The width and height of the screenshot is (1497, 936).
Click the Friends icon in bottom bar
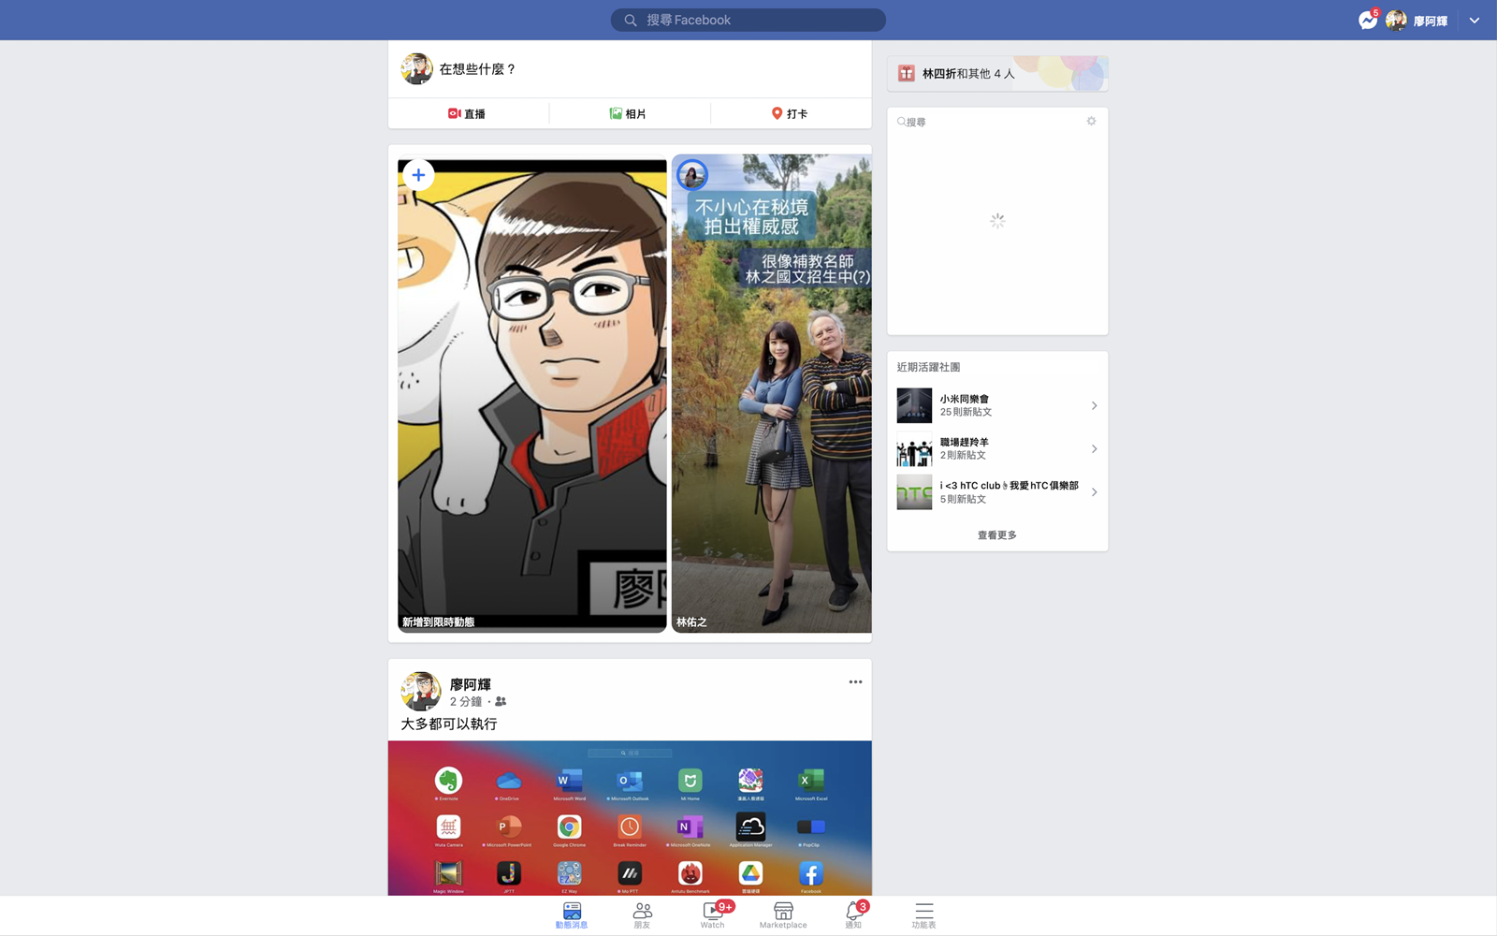pos(642,913)
